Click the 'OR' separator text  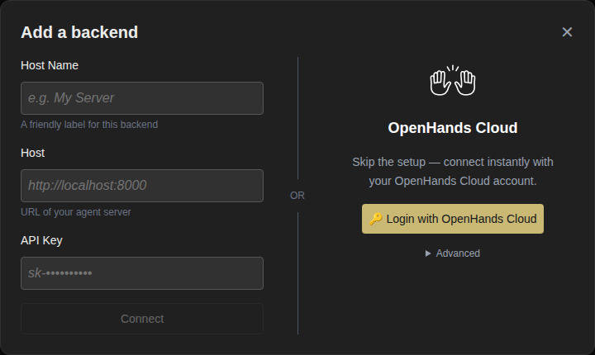(297, 196)
